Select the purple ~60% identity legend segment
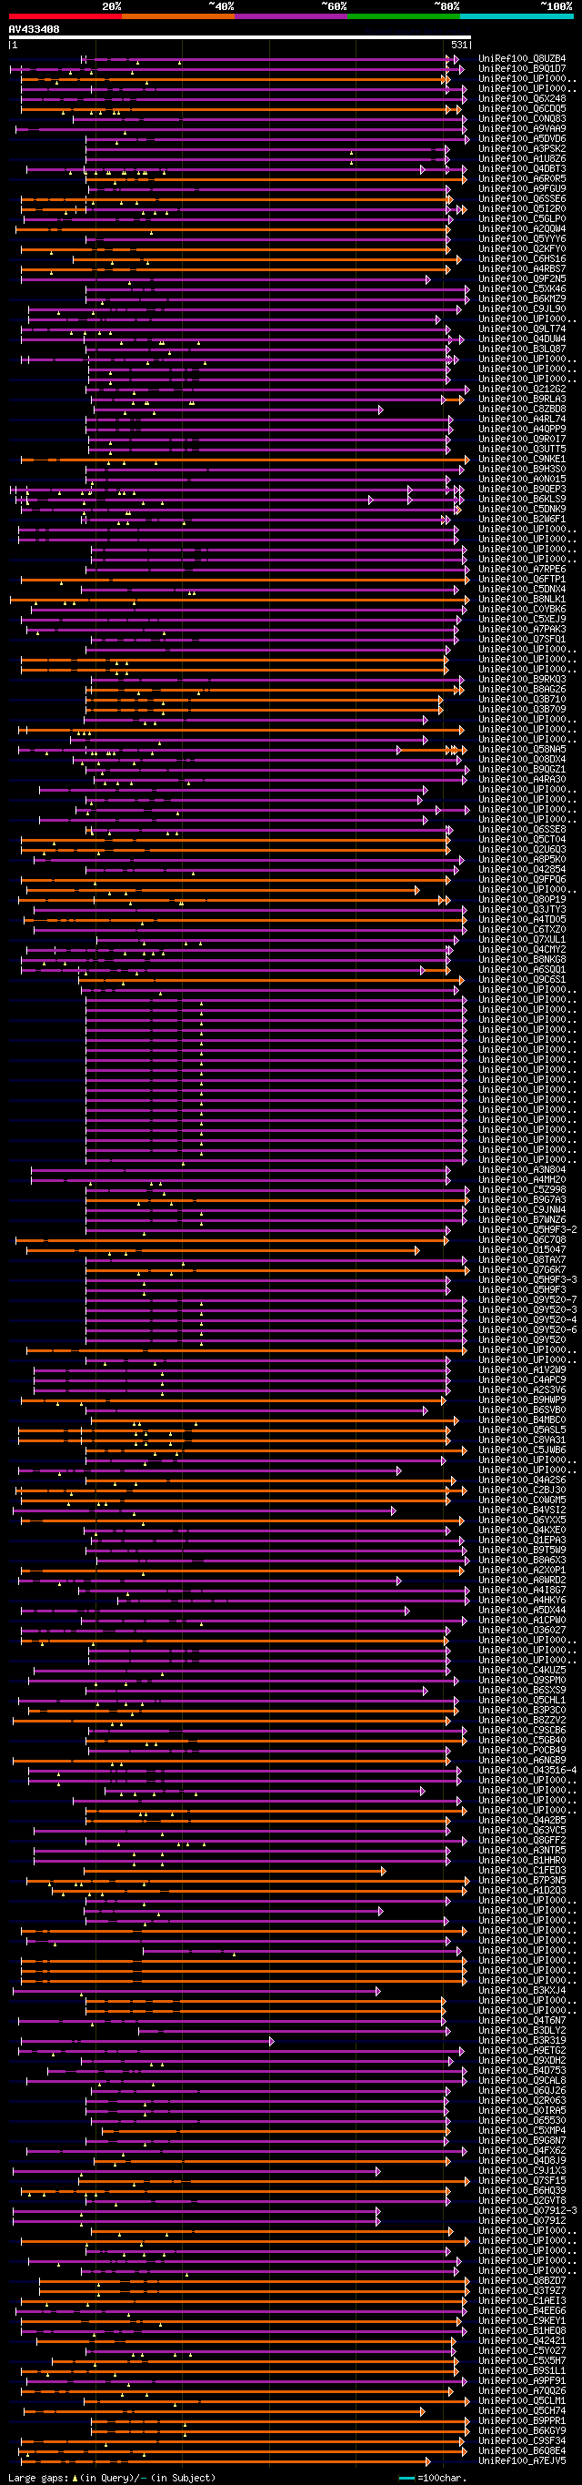The width and height of the screenshot is (582, 2485). (x=291, y=16)
